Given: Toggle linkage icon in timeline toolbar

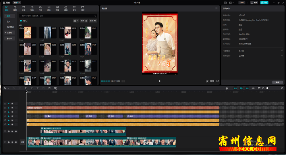Looking at the screenshot, I should click(x=247, y=88).
